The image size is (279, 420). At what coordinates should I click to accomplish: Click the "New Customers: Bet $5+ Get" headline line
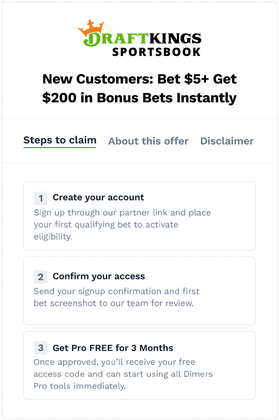[x=139, y=79]
